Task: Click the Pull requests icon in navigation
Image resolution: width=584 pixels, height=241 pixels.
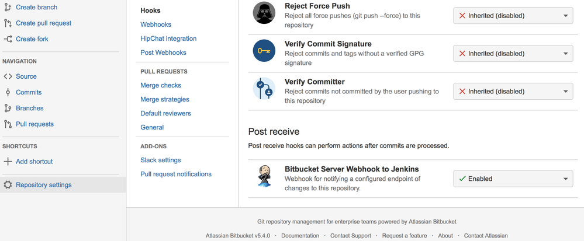Action: pos(8,124)
